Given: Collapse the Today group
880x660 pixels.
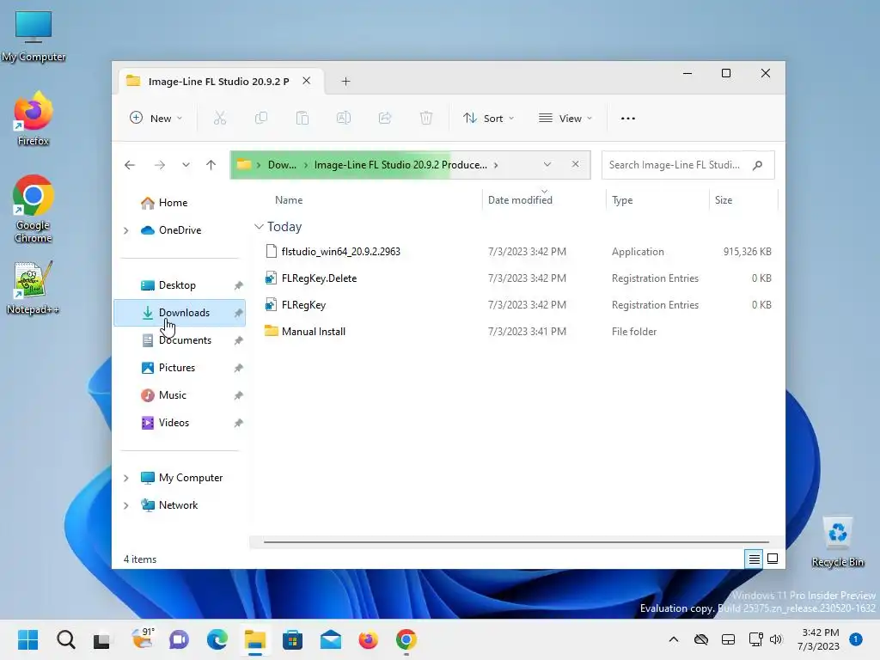Looking at the screenshot, I should [x=259, y=227].
